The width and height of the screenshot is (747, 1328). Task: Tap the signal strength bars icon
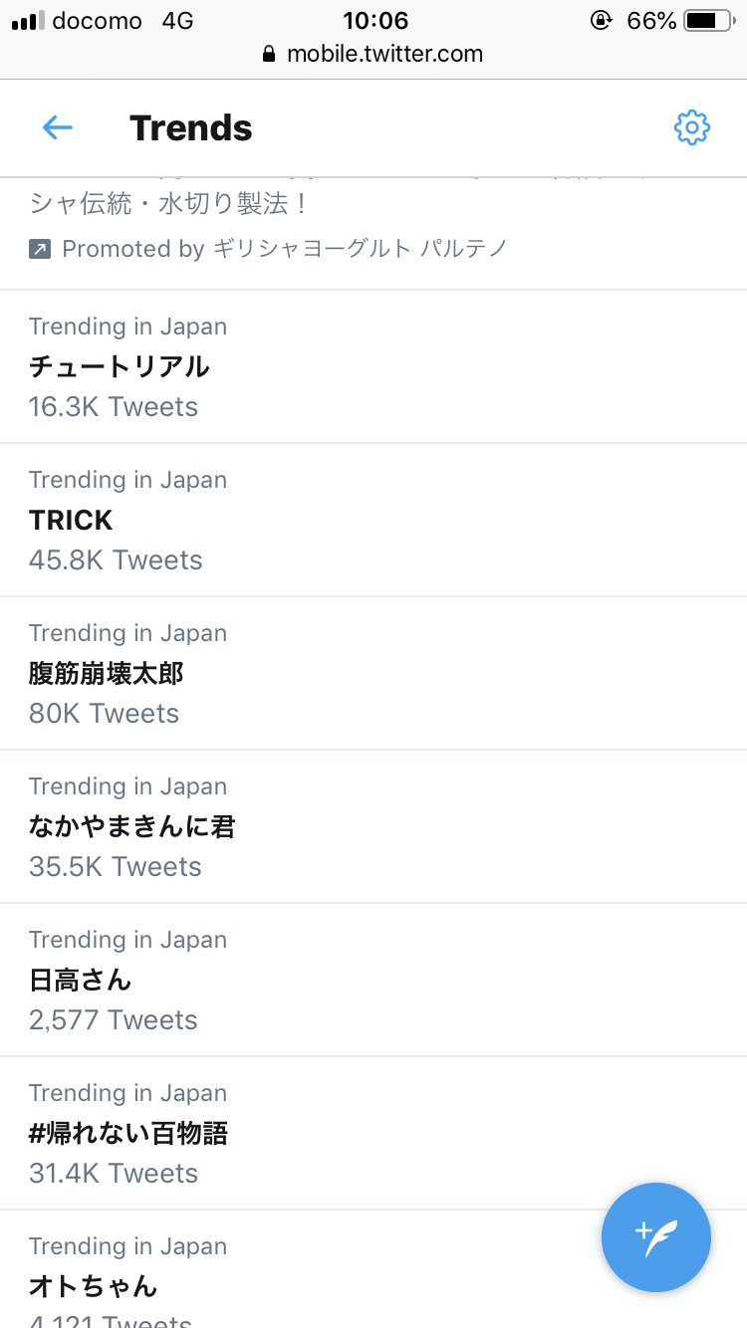pyautogui.click(x=28, y=21)
